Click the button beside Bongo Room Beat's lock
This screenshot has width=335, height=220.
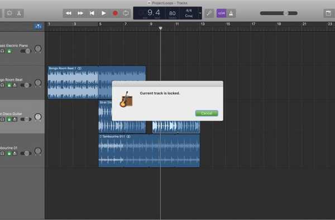click(x=15, y=85)
